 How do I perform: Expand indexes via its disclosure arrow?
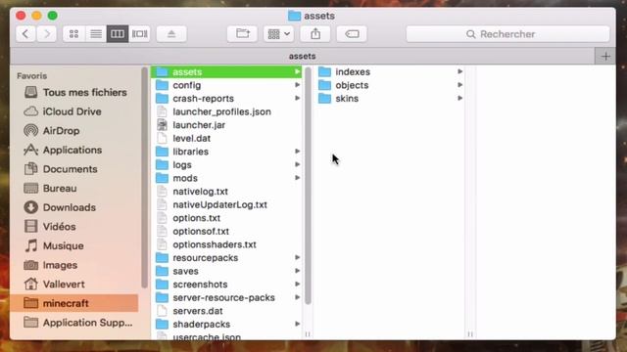pyautogui.click(x=459, y=71)
